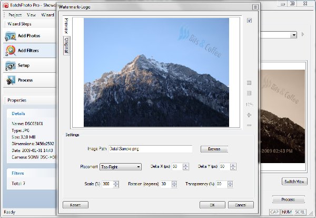Switch to the Preview tab
The height and width of the screenshot is (218, 316).
66,26
